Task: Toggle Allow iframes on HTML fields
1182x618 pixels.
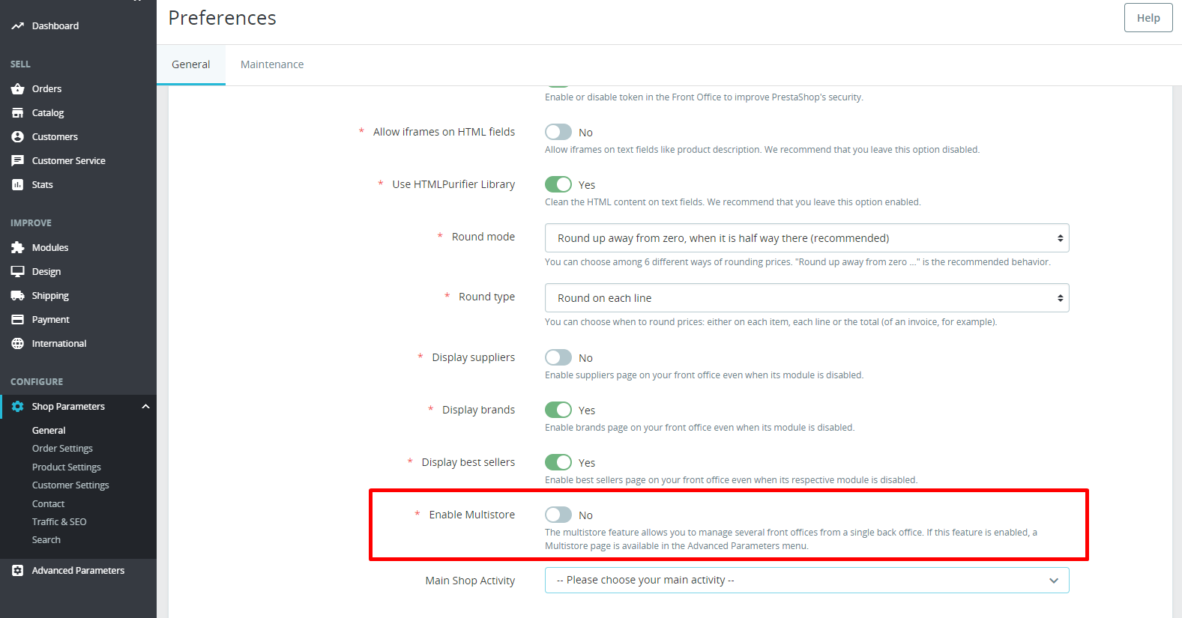Action: pos(558,133)
